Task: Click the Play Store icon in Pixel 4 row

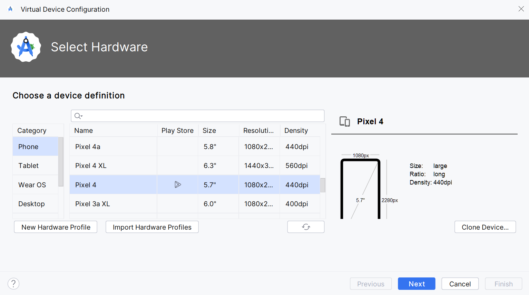Action: tap(178, 185)
